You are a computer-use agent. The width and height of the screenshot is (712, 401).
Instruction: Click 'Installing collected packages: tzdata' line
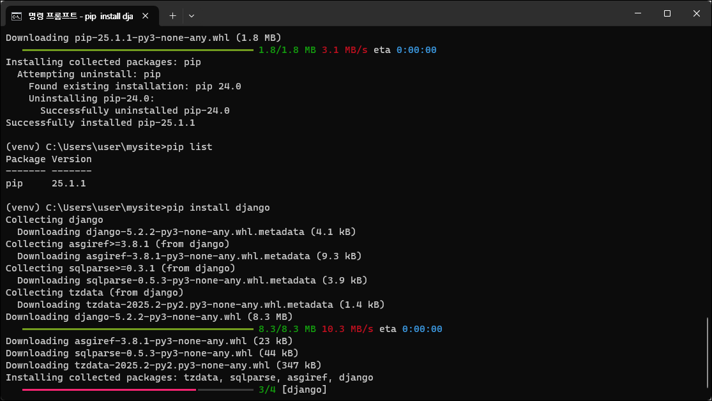point(190,377)
